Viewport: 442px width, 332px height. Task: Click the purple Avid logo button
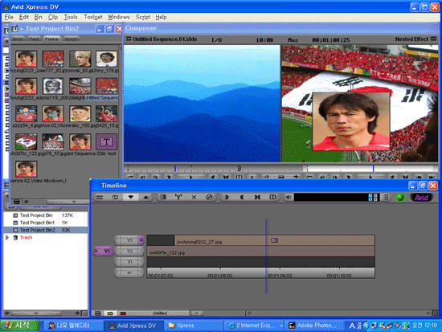421,198
